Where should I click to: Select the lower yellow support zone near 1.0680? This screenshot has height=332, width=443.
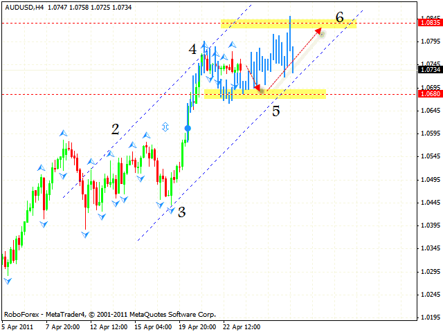[x=265, y=94]
